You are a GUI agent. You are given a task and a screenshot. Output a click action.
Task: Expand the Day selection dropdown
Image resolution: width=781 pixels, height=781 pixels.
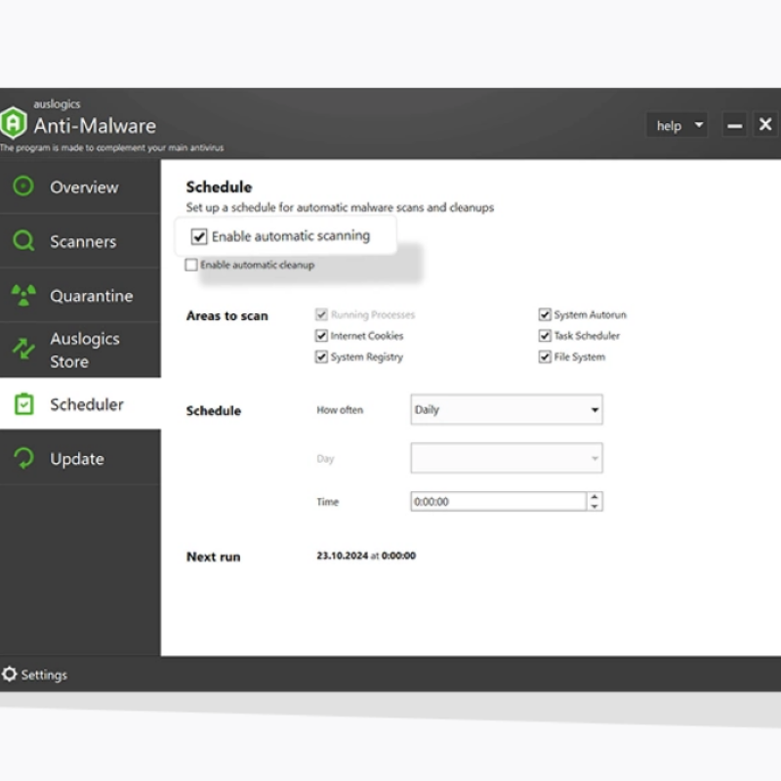[506, 458]
